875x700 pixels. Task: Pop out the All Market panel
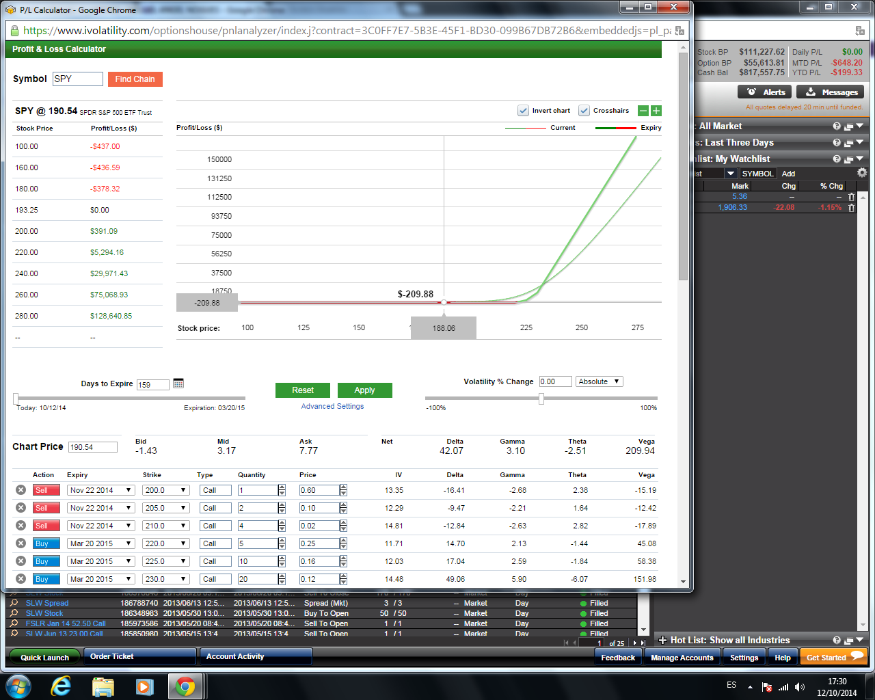click(848, 126)
